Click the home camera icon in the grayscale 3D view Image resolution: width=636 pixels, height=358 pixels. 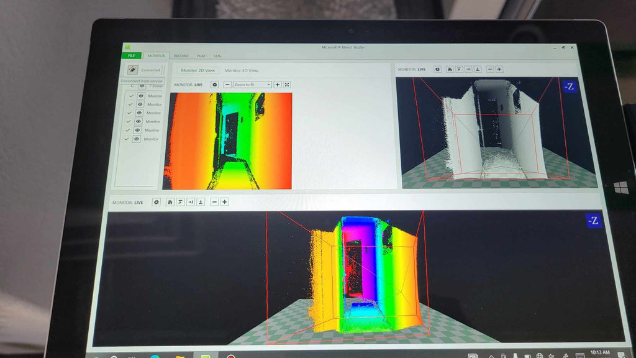(450, 70)
